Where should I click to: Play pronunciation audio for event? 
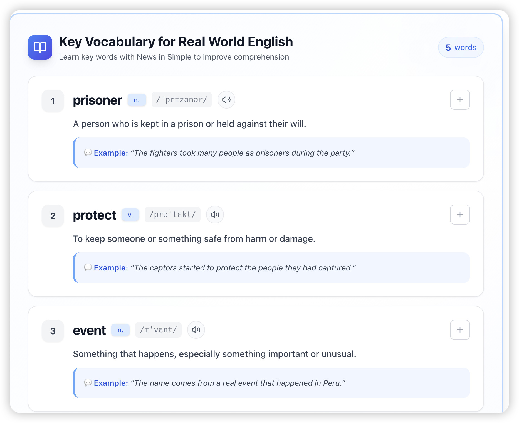click(196, 330)
